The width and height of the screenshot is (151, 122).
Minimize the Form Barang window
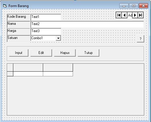click(124, 6)
